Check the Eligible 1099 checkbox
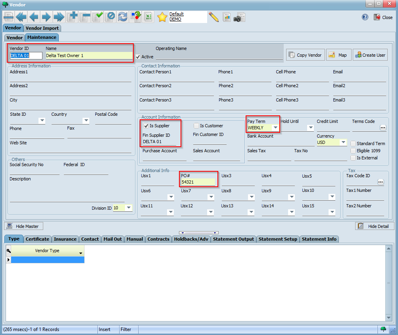Viewport: 398px width, 335px height. [353, 151]
